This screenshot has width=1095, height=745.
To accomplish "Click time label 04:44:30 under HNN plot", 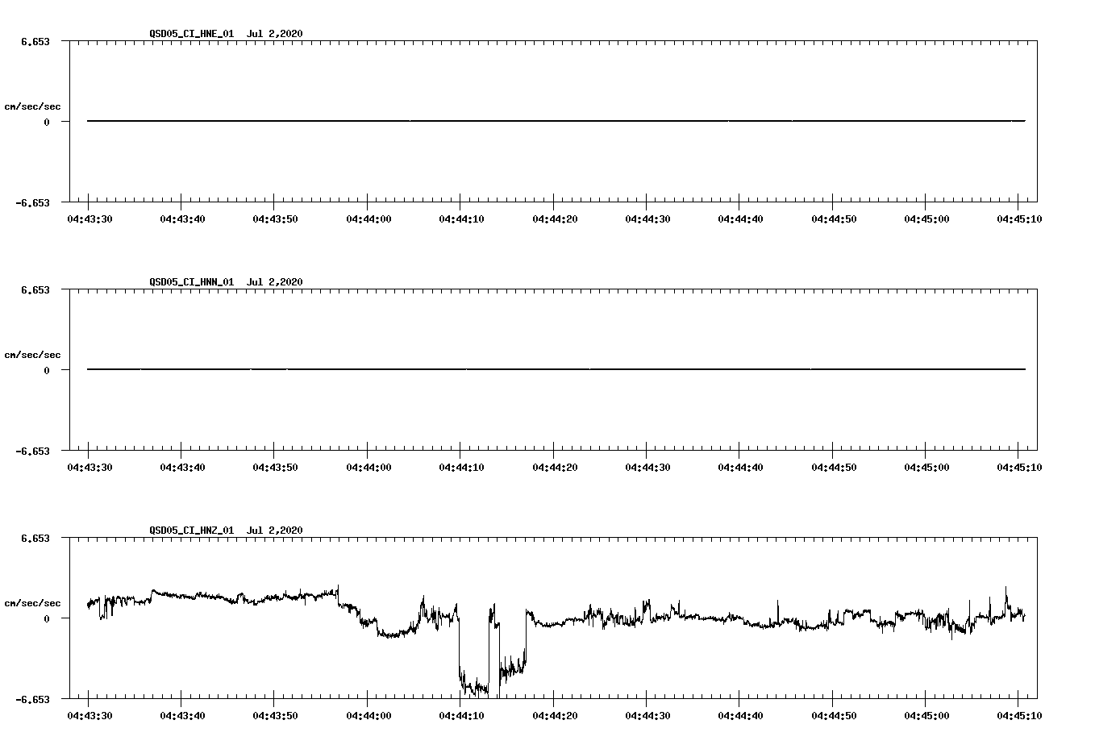I will click(x=647, y=468).
